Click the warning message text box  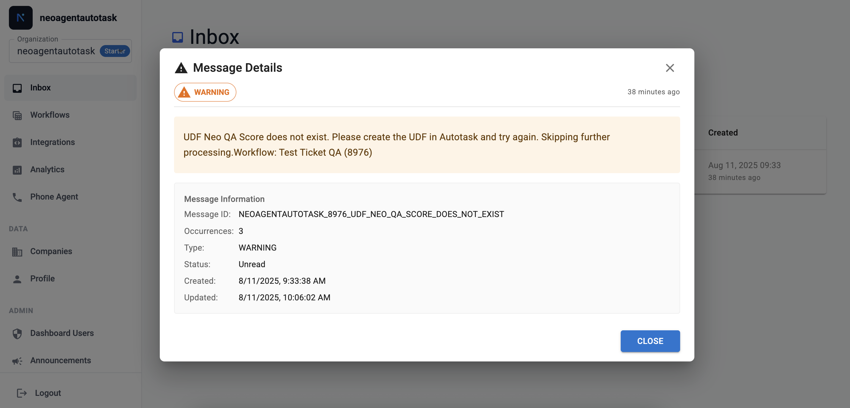(427, 144)
